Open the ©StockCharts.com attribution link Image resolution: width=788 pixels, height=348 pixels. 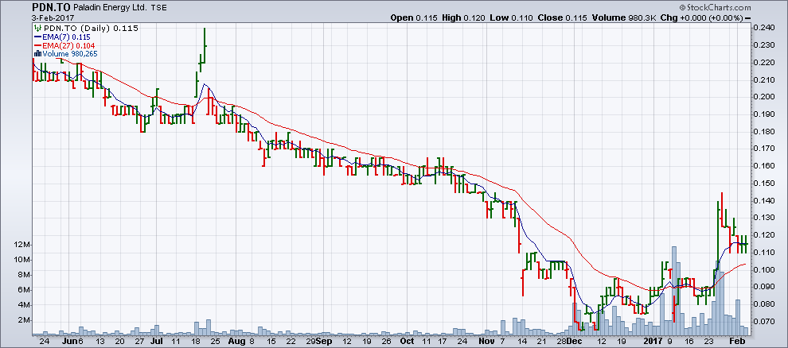pyautogui.click(x=715, y=7)
